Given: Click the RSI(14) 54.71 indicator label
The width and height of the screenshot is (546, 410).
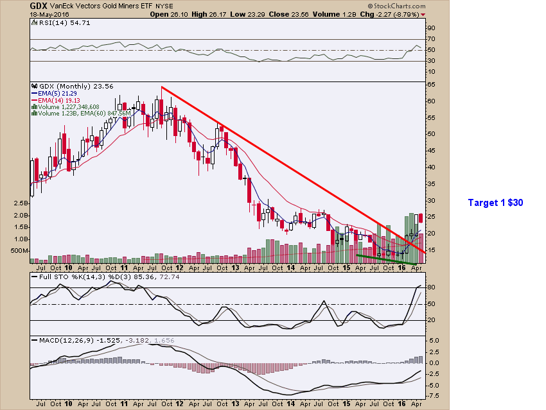Looking at the screenshot, I should (64, 23).
